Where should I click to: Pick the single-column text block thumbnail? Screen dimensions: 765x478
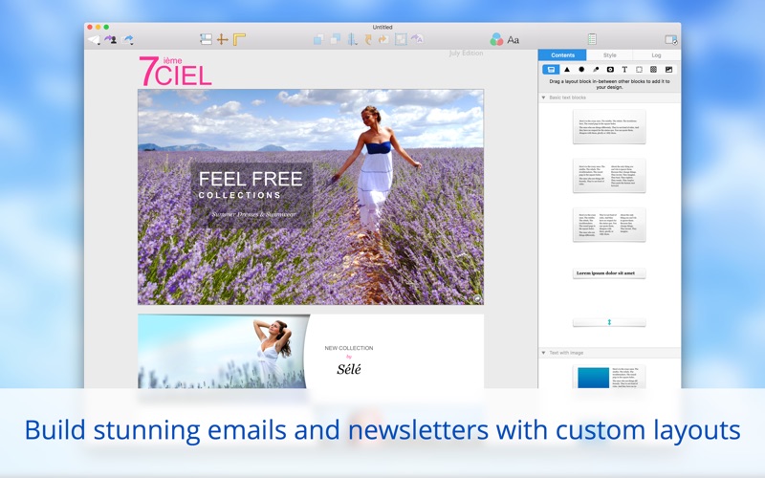pyautogui.click(x=609, y=127)
